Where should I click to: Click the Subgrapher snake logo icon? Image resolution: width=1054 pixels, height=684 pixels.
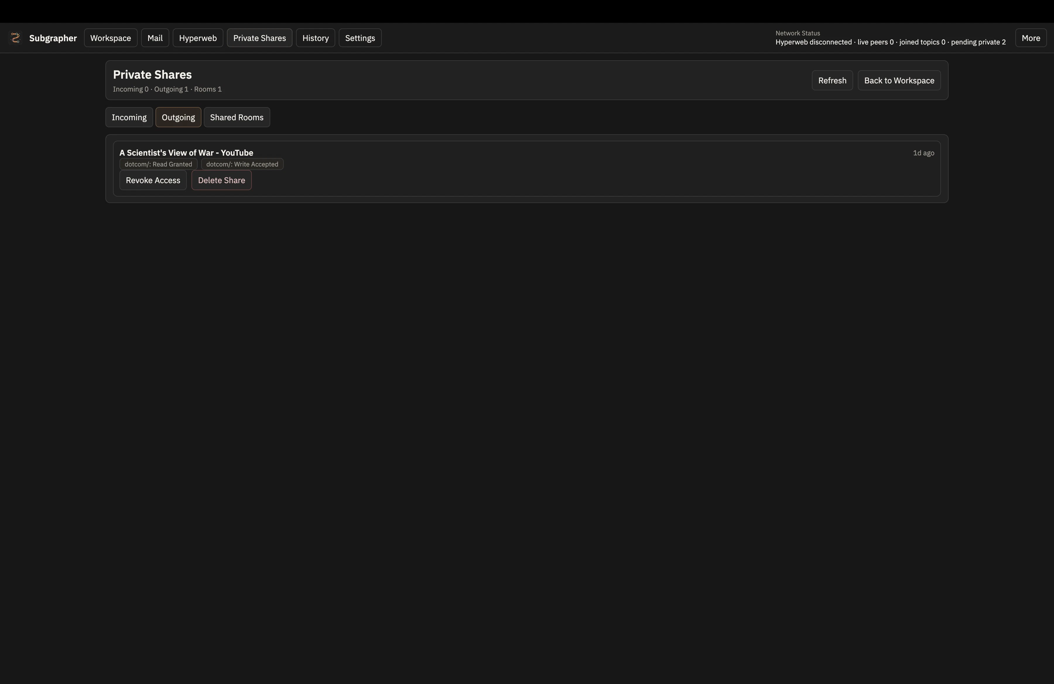tap(16, 38)
